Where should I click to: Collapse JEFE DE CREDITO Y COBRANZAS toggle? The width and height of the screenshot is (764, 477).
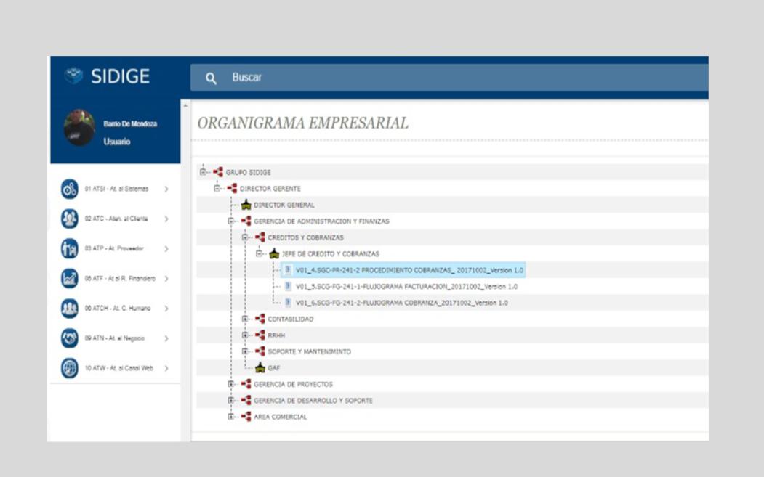(x=260, y=253)
